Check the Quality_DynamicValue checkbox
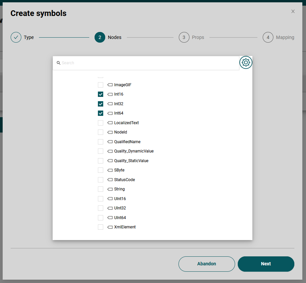The image size is (306, 283). tap(101, 151)
